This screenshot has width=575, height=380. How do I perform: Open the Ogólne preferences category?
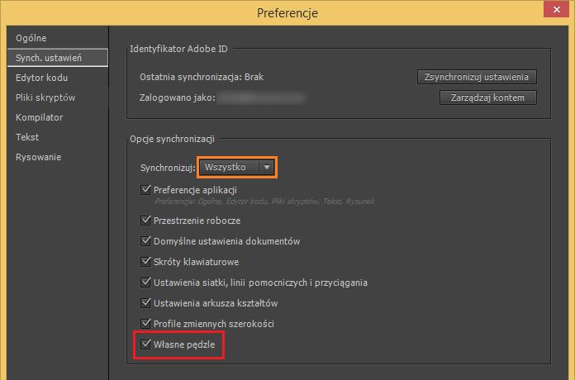pos(31,38)
